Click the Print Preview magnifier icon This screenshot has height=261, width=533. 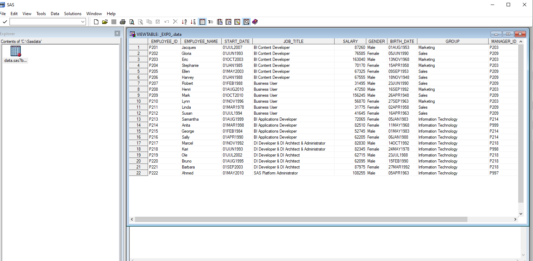click(x=131, y=22)
